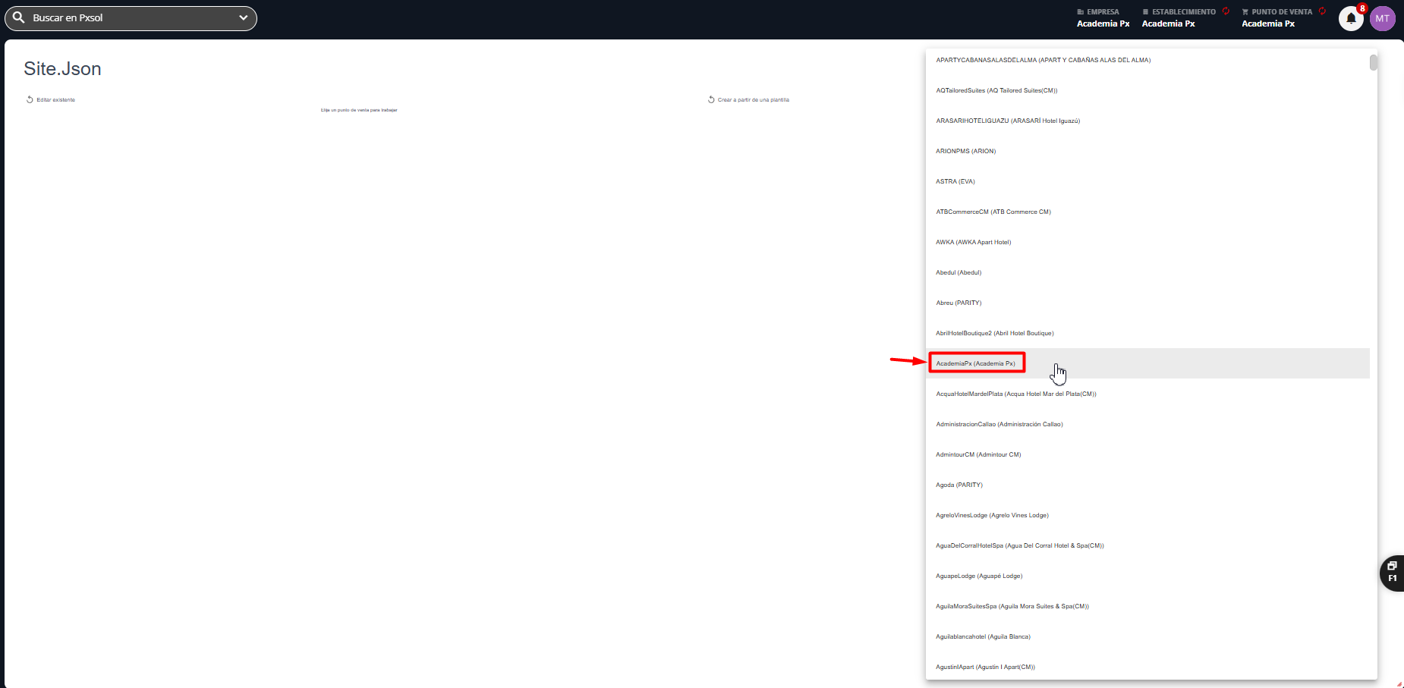Pick AWKA Apart Hotel option
Image resolution: width=1404 pixels, height=688 pixels.
[973, 242]
